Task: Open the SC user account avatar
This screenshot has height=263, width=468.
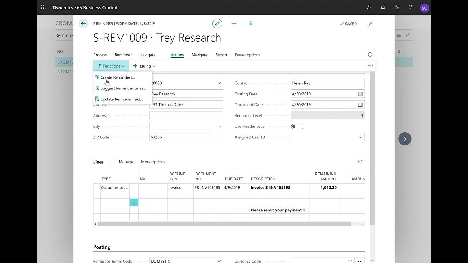Action: click(x=424, y=8)
